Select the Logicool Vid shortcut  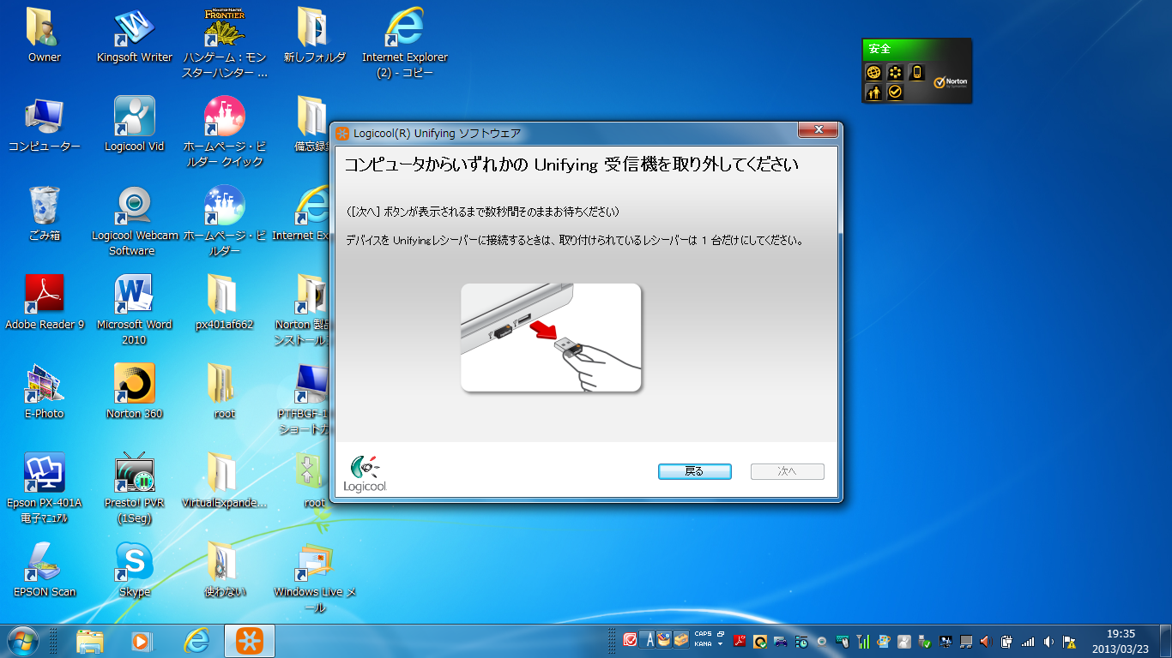[135, 125]
